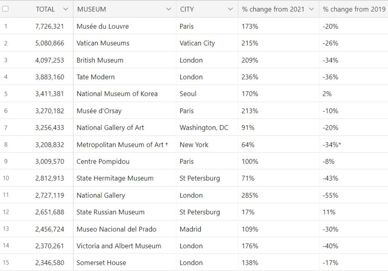
Task: Click the Musée d'Orsay 213% cell
Action: point(250,111)
